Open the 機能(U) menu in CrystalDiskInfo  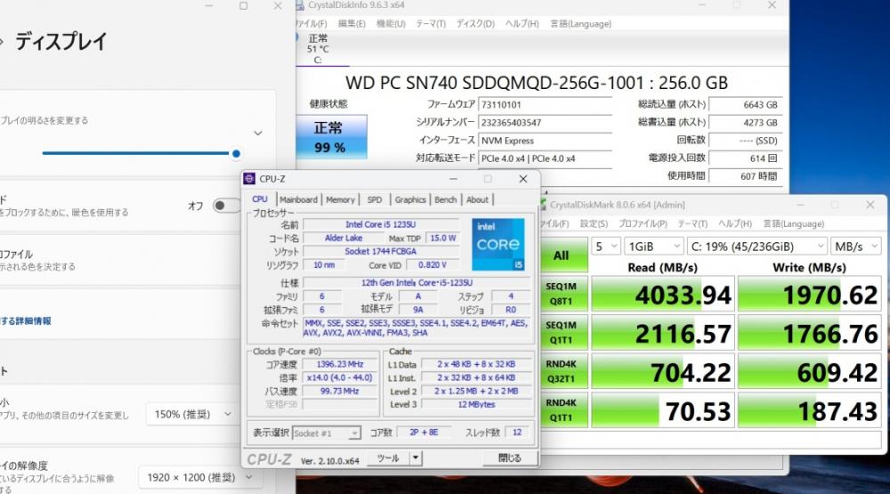coord(391,24)
